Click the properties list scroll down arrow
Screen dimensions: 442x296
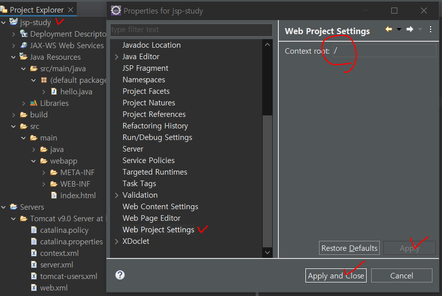(267, 253)
